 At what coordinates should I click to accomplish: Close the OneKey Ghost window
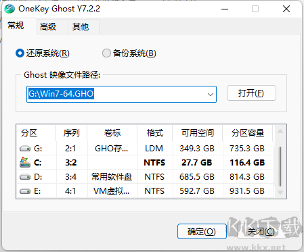click(x=286, y=9)
